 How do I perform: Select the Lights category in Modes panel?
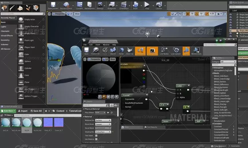click(x=4, y=27)
